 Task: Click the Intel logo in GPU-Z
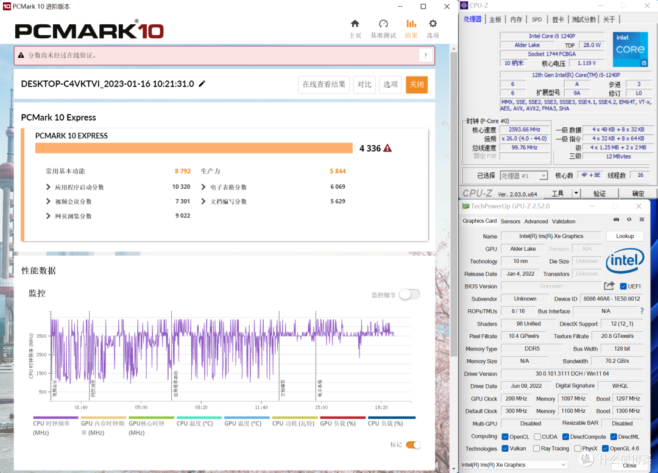(625, 261)
